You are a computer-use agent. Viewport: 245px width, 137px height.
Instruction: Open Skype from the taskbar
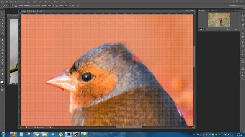pyautogui.click(x=53, y=134)
